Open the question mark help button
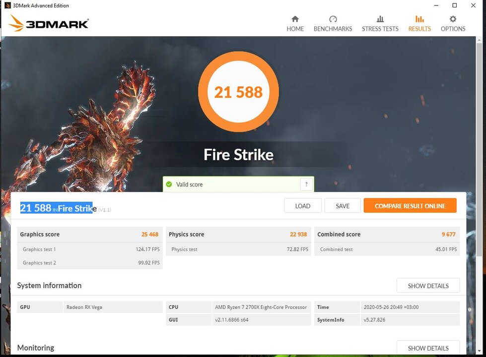Image resolution: width=486 pixels, height=357 pixels. [306, 184]
